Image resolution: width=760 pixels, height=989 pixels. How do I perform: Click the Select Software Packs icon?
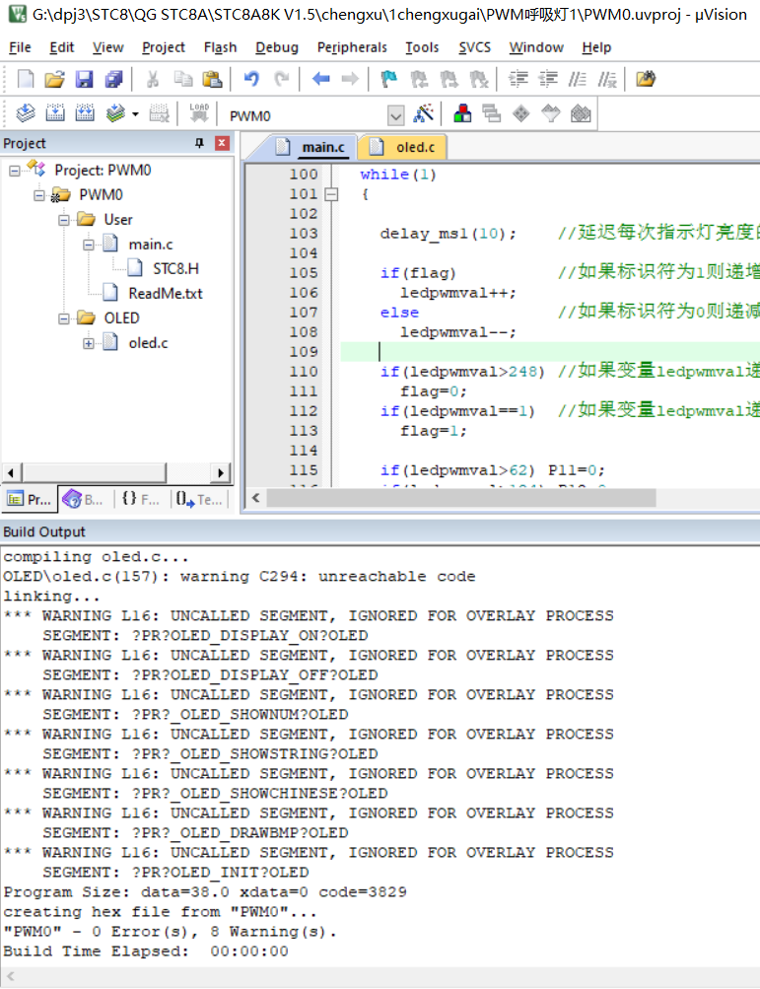(x=551, y=114)
